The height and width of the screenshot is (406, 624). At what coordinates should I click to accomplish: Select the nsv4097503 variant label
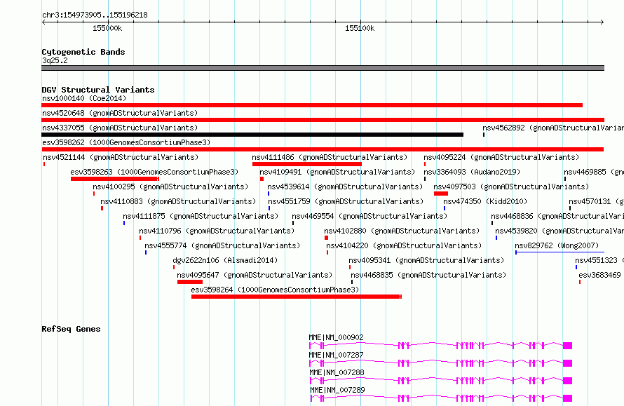click(x=511, y=187)
